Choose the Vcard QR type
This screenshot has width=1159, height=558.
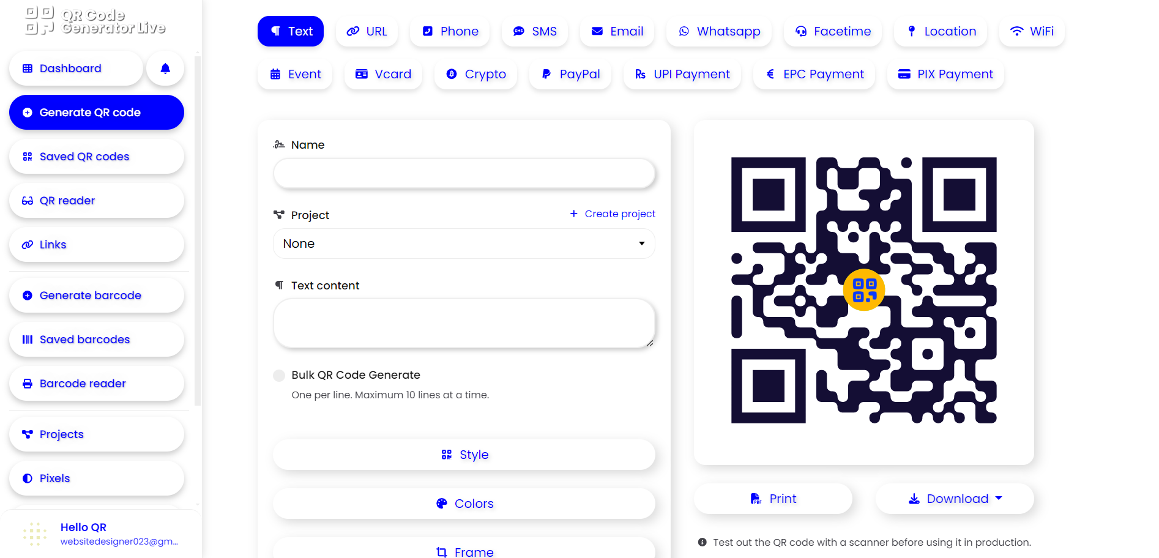pyautogui.click(x=383, y=74)
